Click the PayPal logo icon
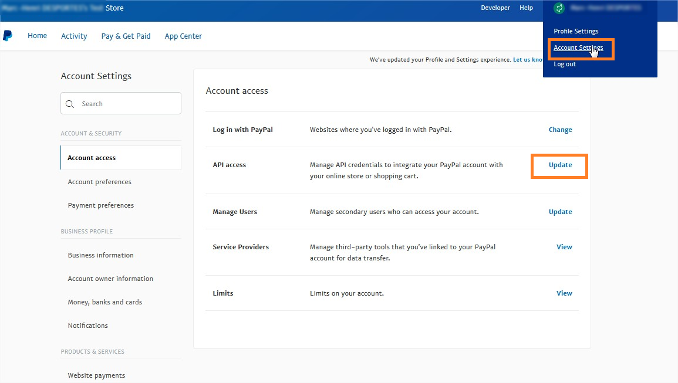 [8, 35]
